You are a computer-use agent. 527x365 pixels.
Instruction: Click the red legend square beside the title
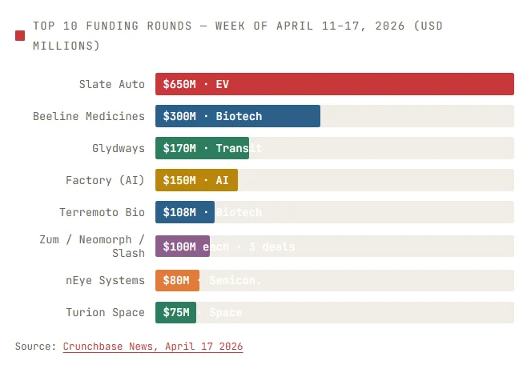(x=20, y=36)
